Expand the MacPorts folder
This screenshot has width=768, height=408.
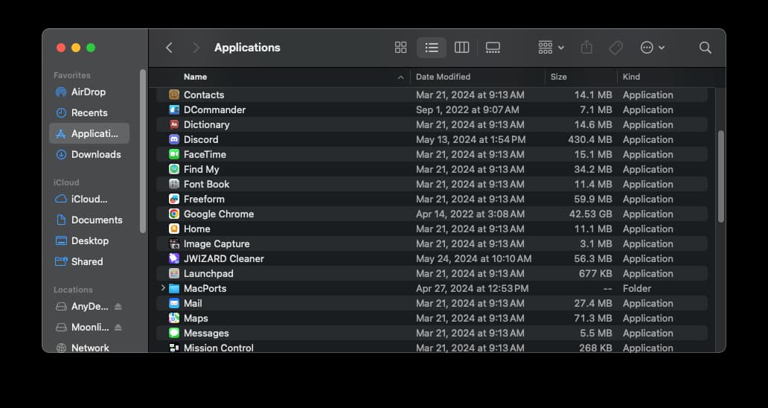point(163,288)
